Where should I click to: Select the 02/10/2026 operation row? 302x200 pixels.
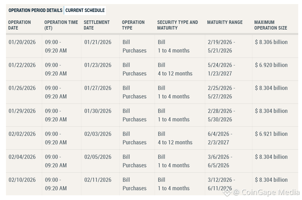click(22, 180)
